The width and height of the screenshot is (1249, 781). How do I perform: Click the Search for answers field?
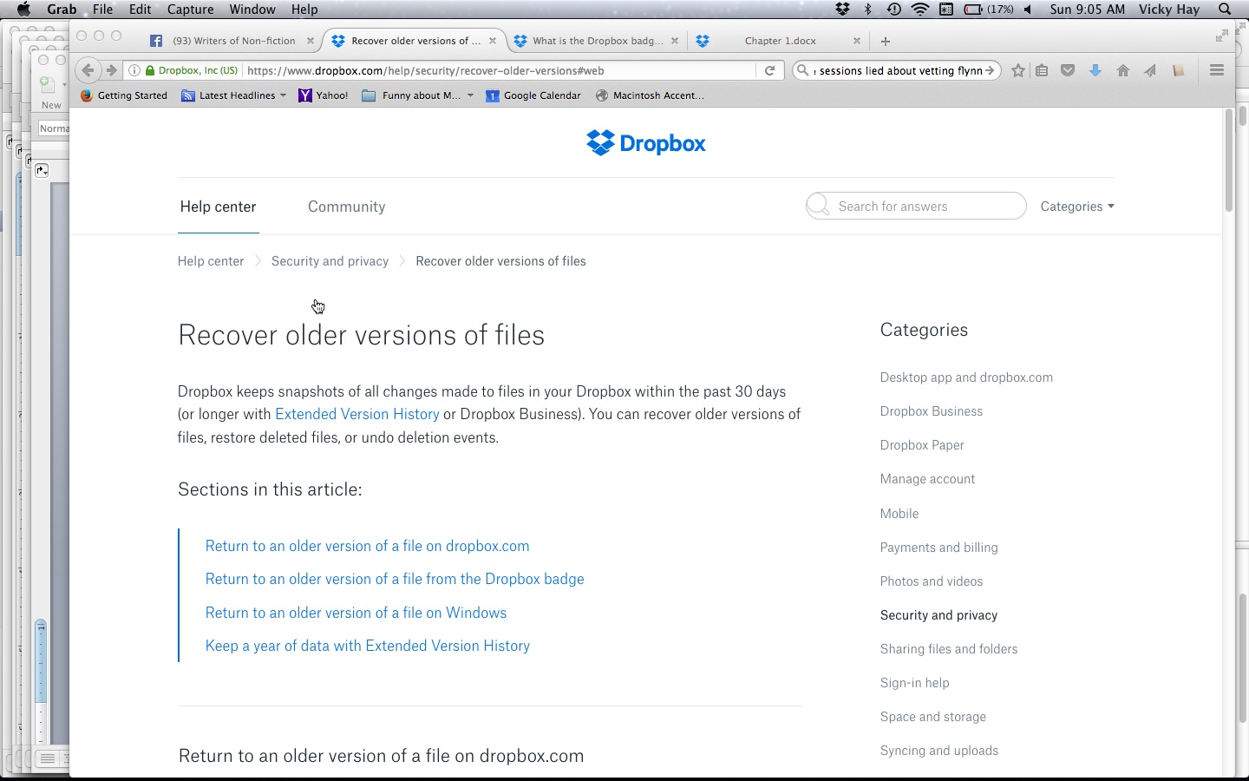[x=925, y=207]
